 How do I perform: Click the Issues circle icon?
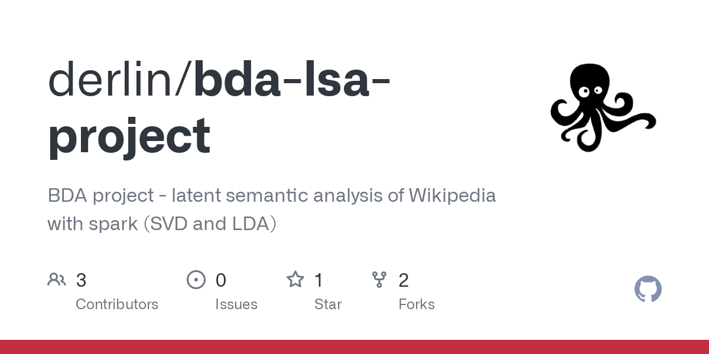(196, 280)
